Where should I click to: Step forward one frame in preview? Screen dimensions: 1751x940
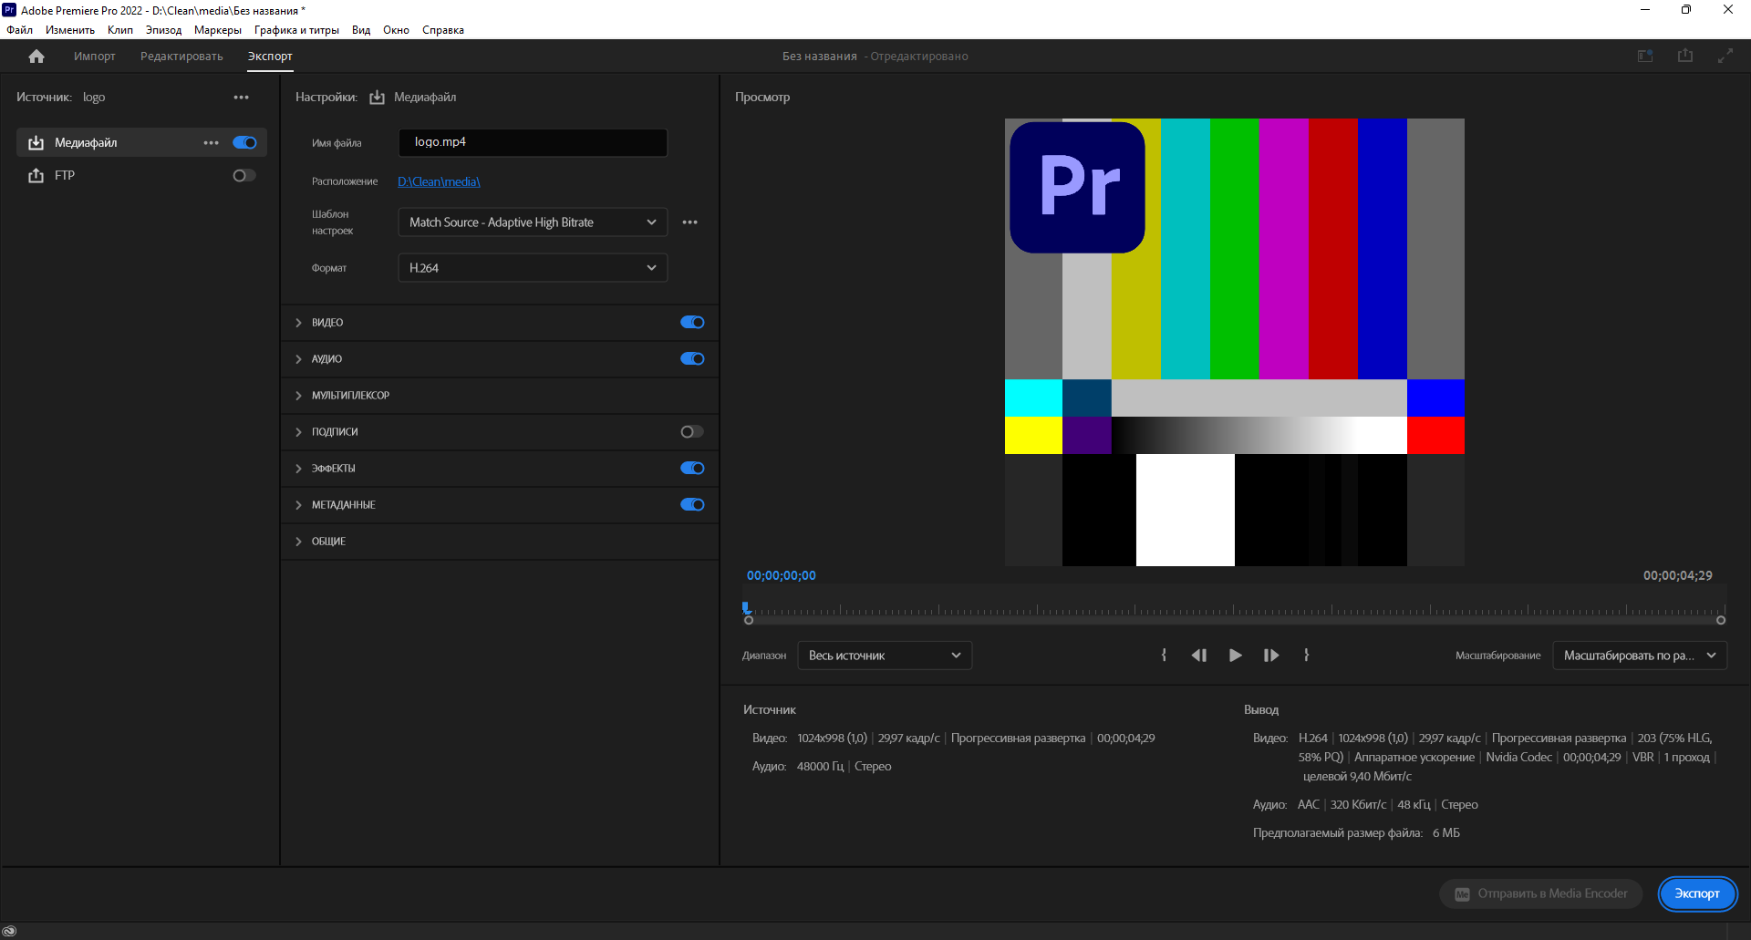pos(1271,656)
